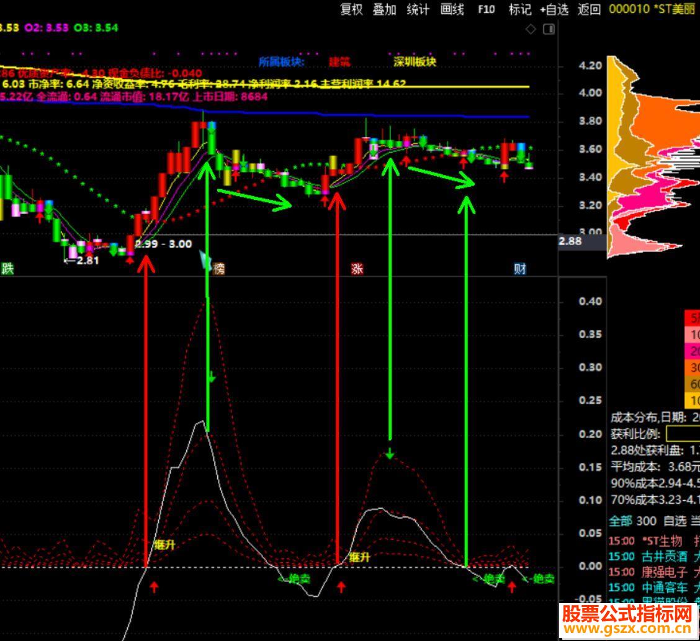This screenshot has height=641, width=700.
Task: Click the 2.88处获利盘 text
Action: pyautogui.click(x=655, y=450)
